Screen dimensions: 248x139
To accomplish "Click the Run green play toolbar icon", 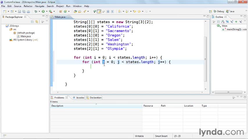I will point(43,12).
